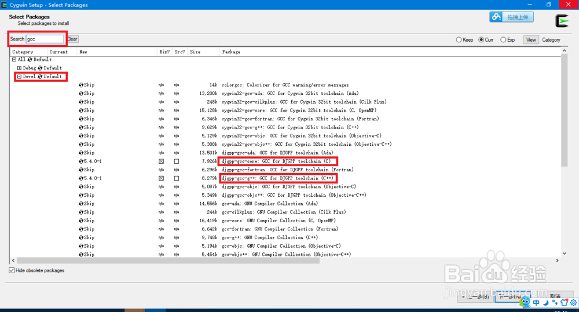
Task: Select the Curr radio button
Action: tap(481, 40)
